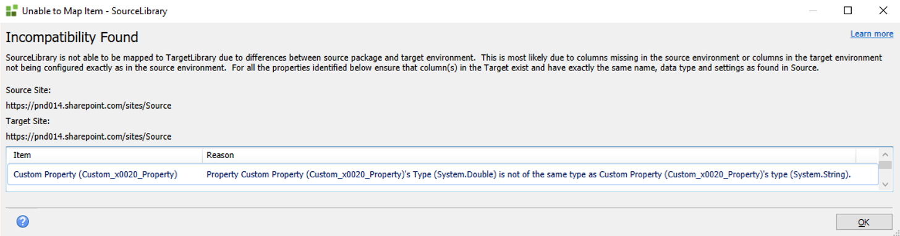Click the list scrollbar down arrow
The width and height of the screenshot is (900, 236).
[885, 183]
